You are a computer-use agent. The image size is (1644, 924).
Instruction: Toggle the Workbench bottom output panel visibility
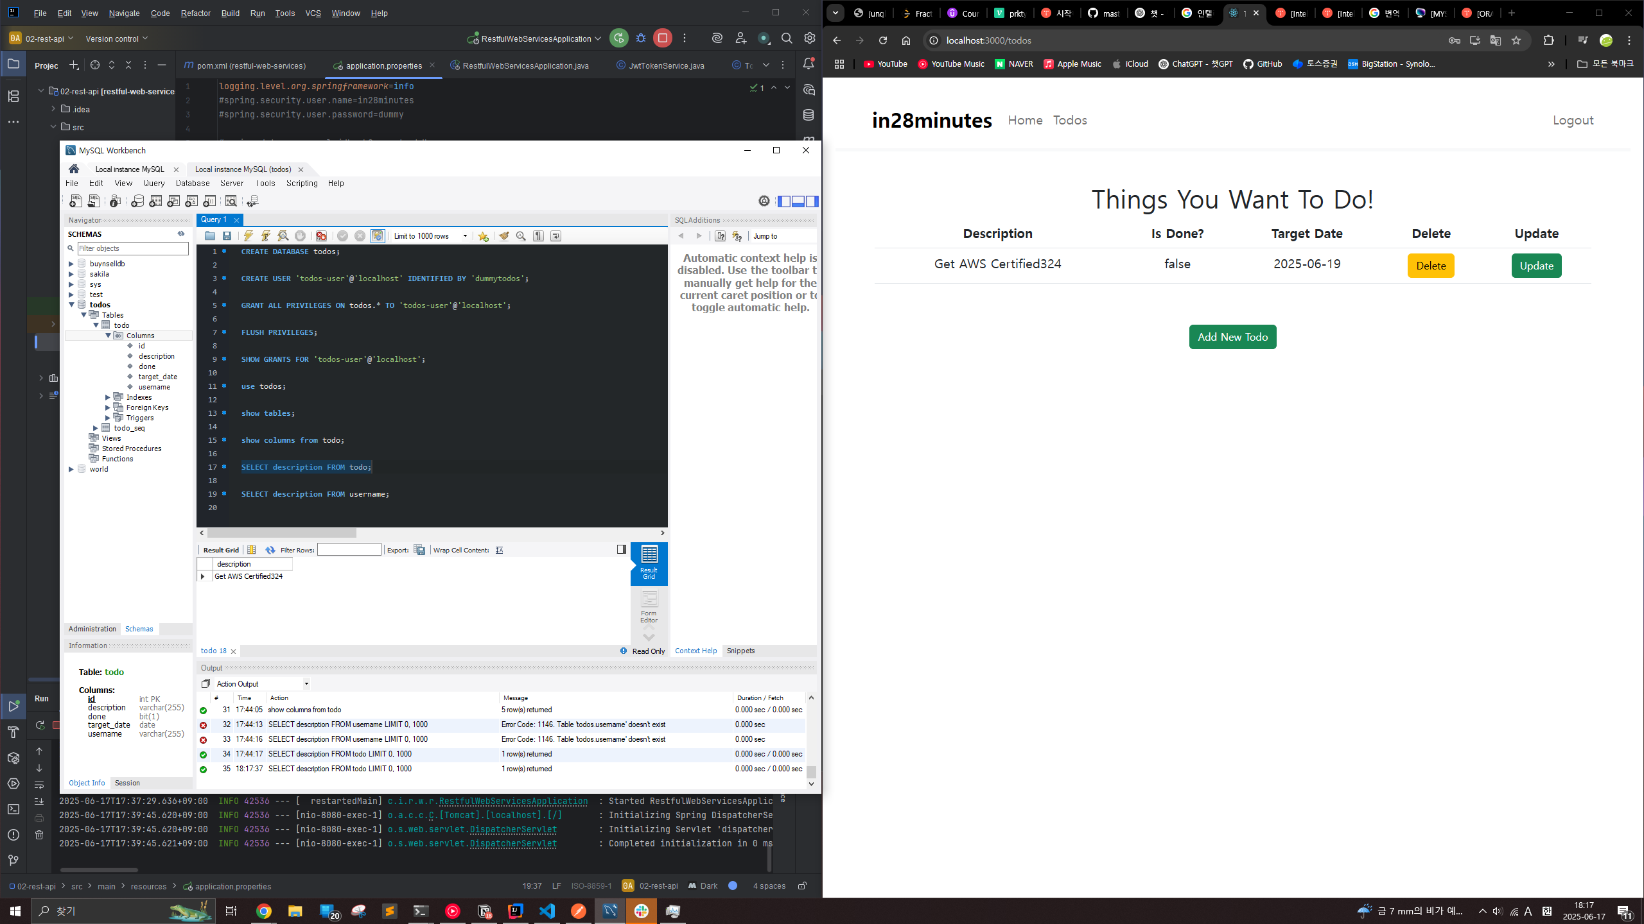tap(798, 201)
